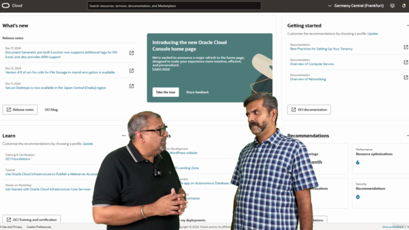Click external icon beside Overview of Networking
Screen dimensions: 409x230
[406, 77]
